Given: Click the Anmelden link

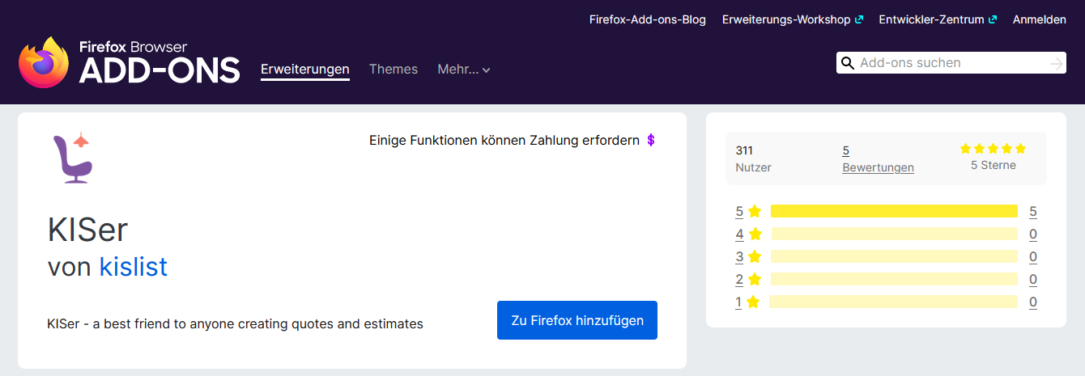Looking at the screenshot, I should (x=1040, y=19).
